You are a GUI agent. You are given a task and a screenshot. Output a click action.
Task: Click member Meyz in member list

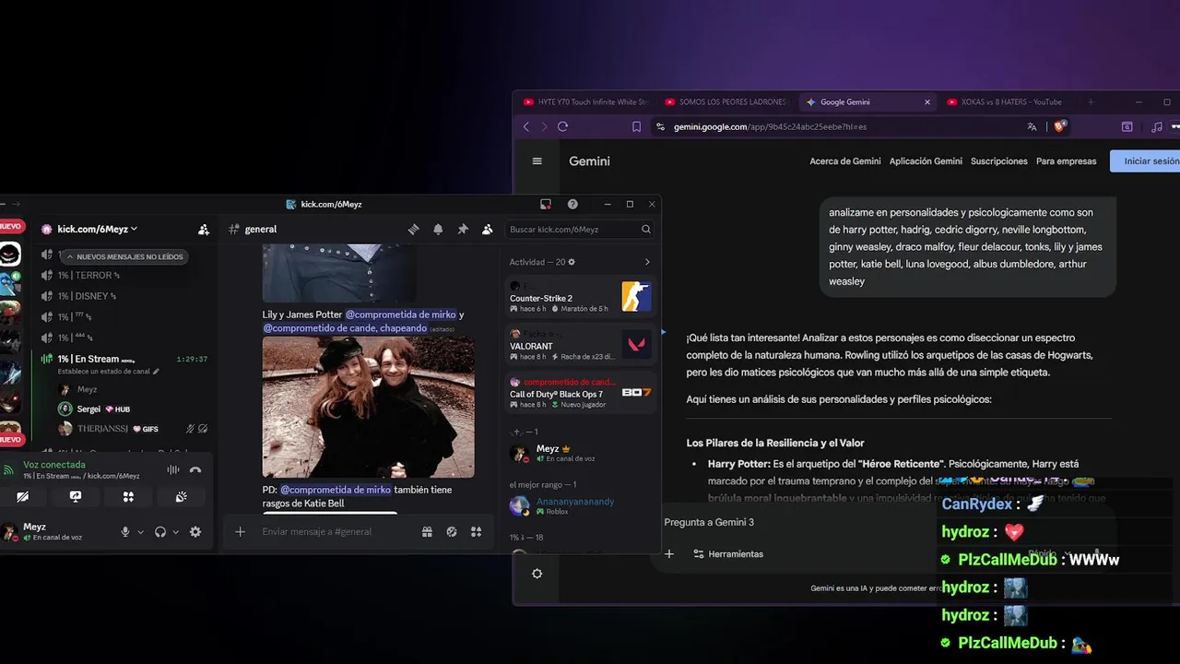(x=581, y=453)
